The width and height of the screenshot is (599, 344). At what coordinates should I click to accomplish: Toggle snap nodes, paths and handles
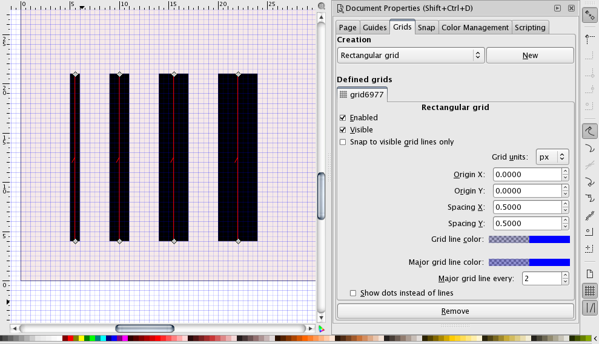coord(590,131)
